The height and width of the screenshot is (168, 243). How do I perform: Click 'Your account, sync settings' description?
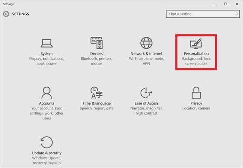(x=47, y=113)
